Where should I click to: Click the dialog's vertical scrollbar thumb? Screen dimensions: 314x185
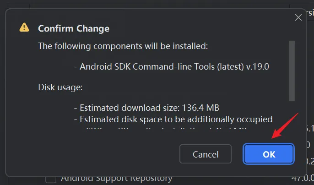(x=292, y=71)
